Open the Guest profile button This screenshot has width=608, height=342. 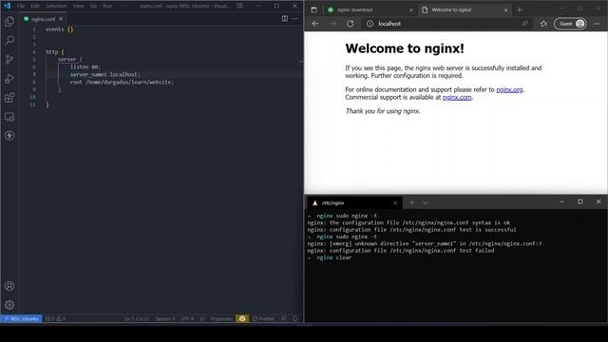[570, 24]
